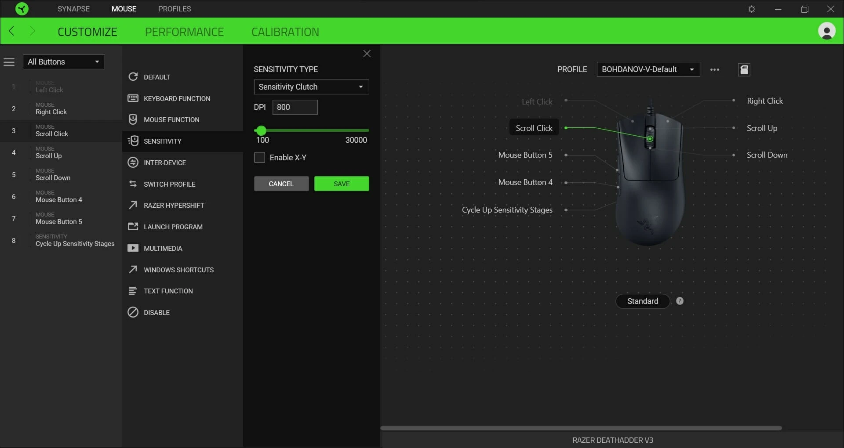Select button 4 Scroll Up row
Viewport: 844px width, 448px height.
tap(61, 152)
